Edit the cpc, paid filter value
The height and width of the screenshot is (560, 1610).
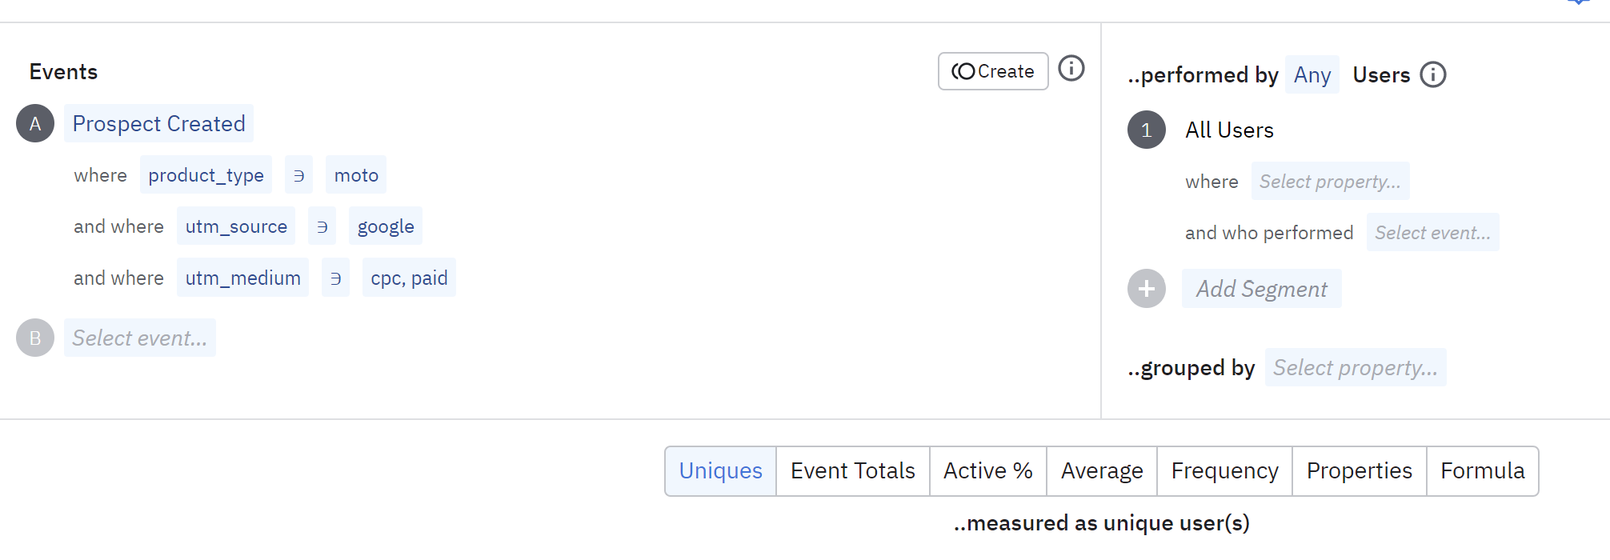(x=409, y=278)
